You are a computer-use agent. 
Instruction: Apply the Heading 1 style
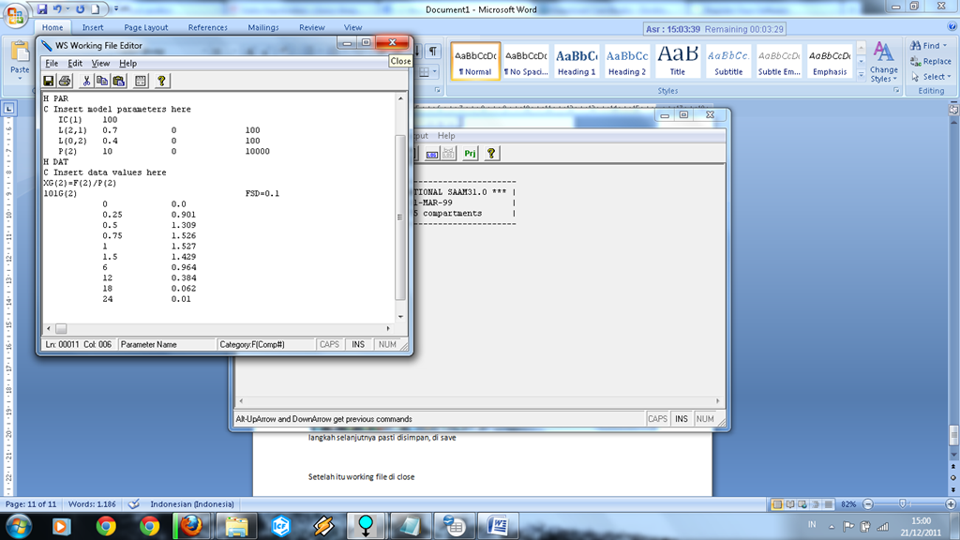click(577, 61)
